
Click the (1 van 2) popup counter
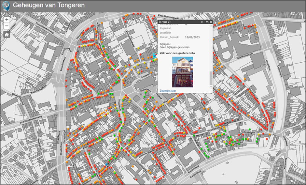164,22
